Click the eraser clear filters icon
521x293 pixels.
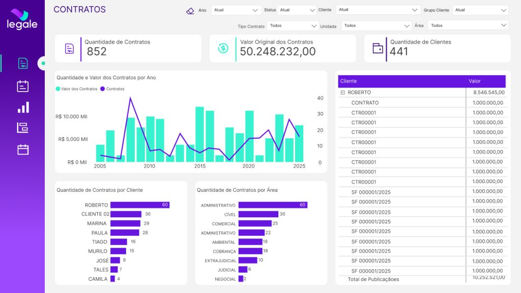point(190,10)
